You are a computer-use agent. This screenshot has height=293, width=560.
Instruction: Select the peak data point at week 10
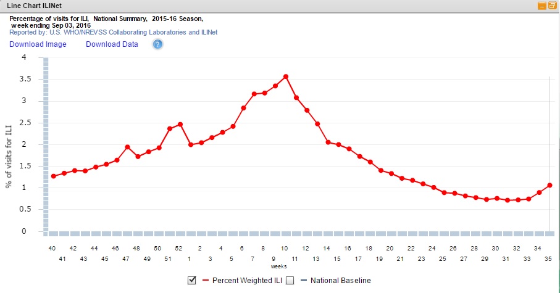coord(286,76)
